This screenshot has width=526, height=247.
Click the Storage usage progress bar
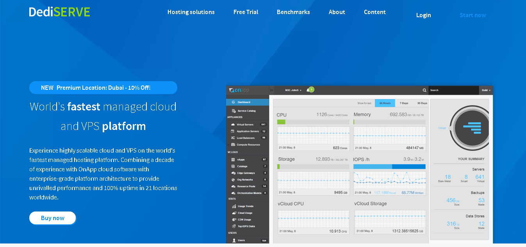coord(313,167)
